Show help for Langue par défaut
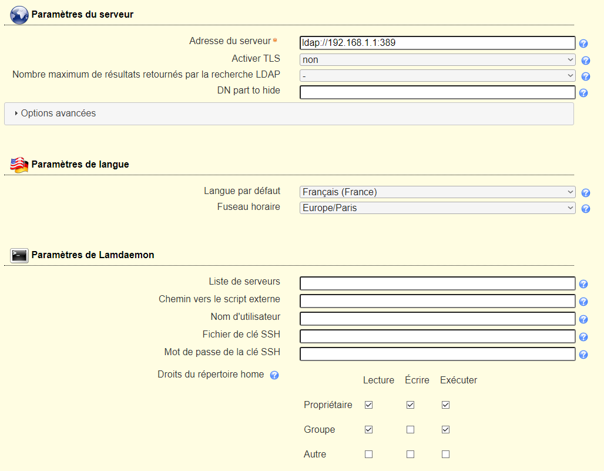Image resolution: width=604 pixels, height=471 pixels. [x=585, y=193]
